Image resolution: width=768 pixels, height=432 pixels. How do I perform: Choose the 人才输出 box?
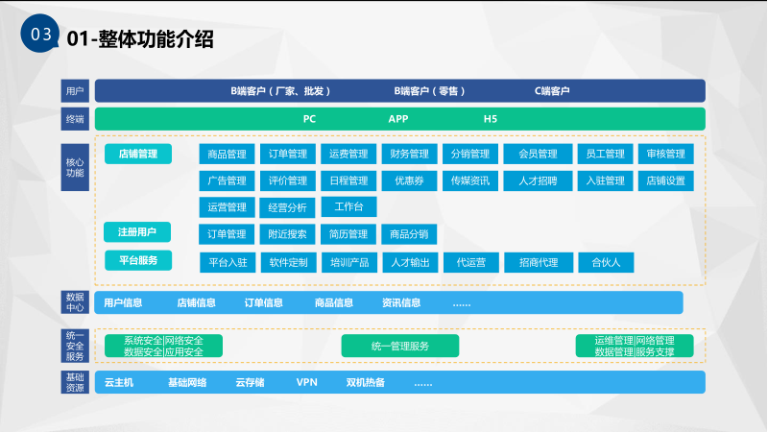(411, 262)
